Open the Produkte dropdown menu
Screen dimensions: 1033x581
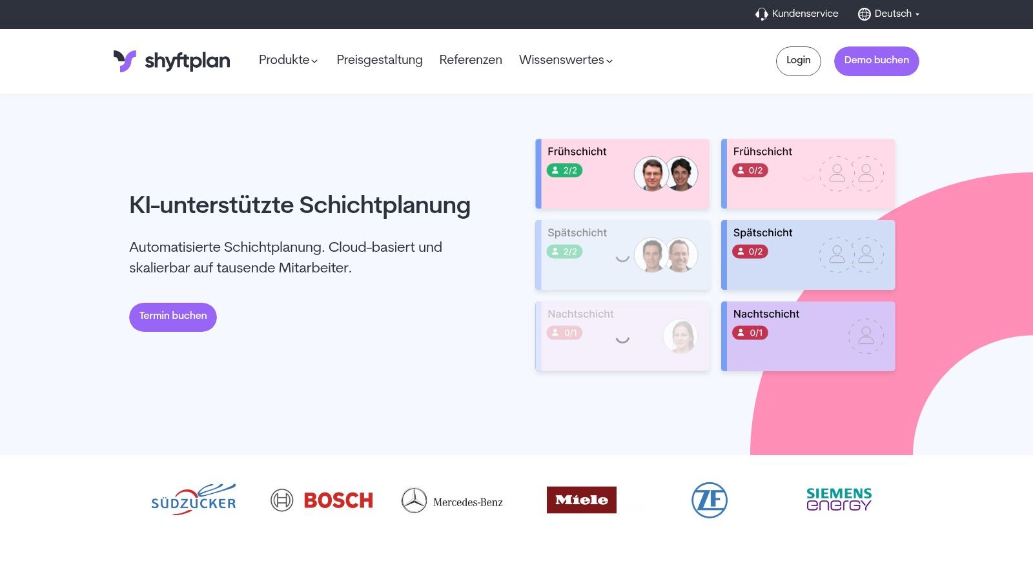click(288, 60)
